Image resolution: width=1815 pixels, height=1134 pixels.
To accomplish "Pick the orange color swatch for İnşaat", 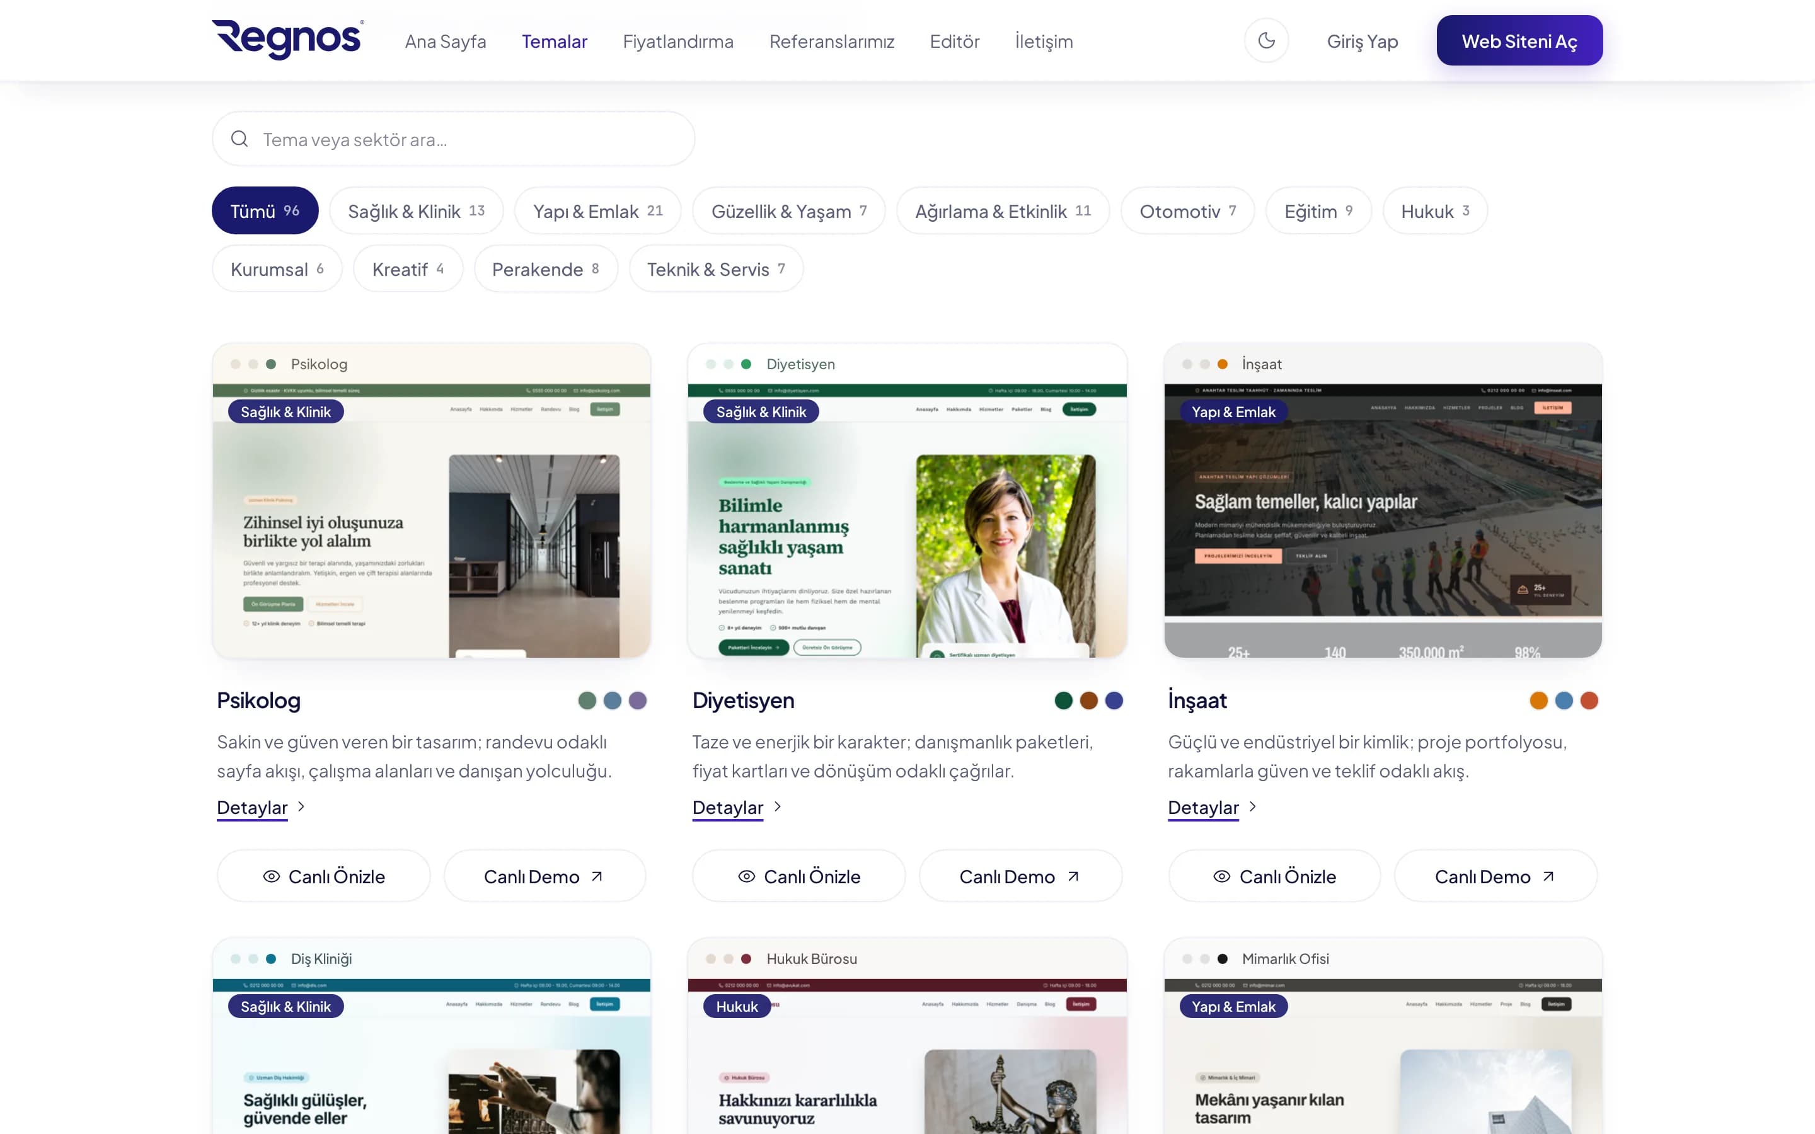I will pyautogui.click(x=1538, y=700).
